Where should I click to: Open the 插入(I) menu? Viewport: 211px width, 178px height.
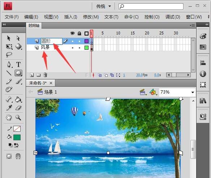click(x=71, y=17)
